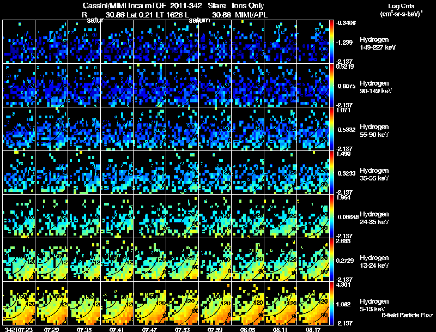Click the Hydrogen 5-13 keV color bar

331,303
